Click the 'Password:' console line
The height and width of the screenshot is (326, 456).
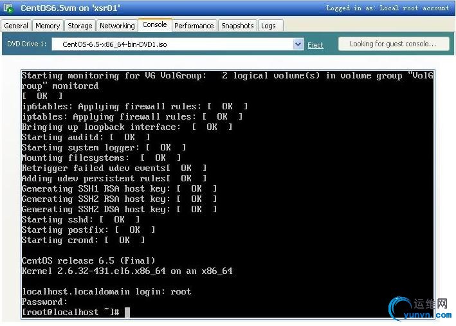(44, 302)
